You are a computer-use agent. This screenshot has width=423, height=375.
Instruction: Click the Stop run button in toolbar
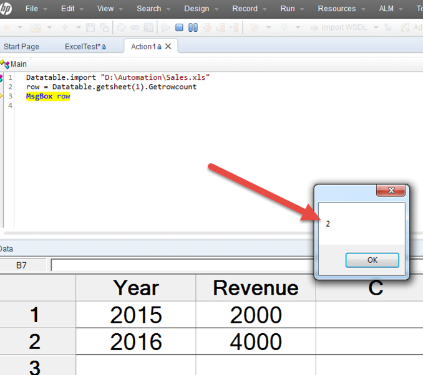[179, 28]
